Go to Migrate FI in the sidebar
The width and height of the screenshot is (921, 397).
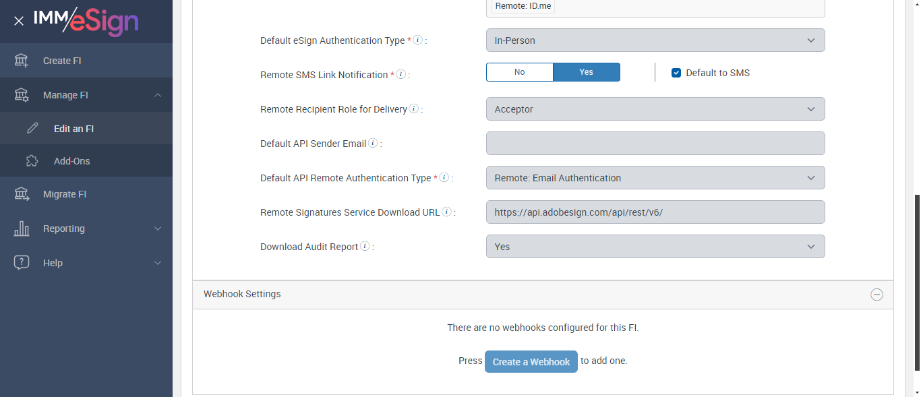(65, 194)
